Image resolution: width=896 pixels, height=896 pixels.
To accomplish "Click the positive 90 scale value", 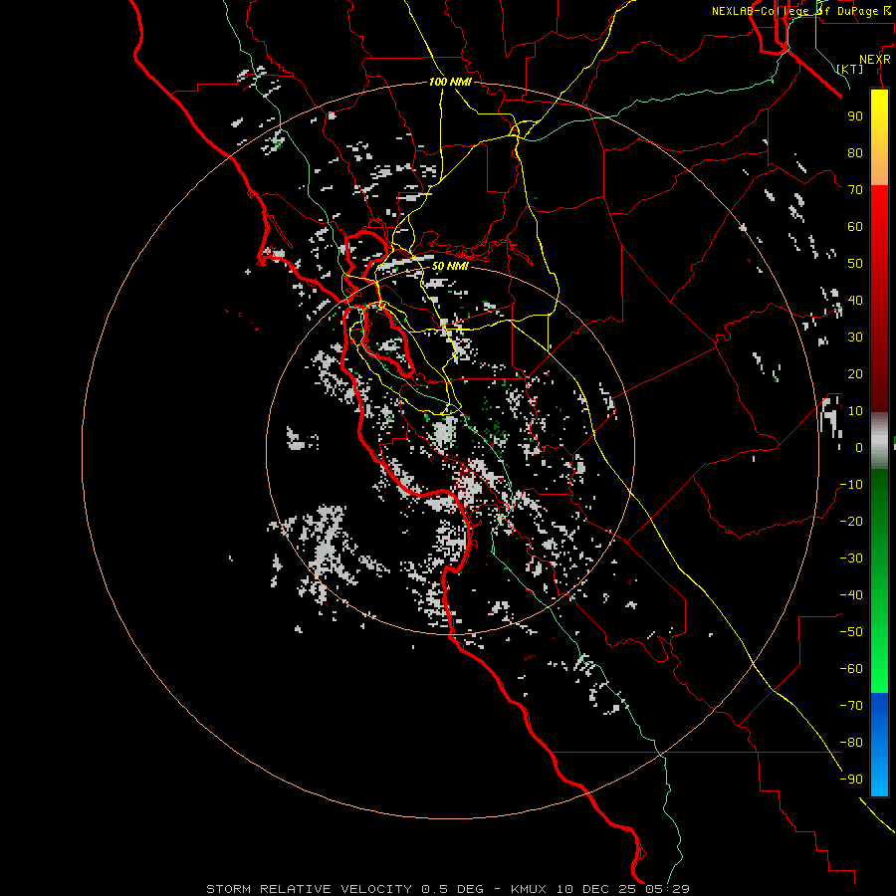I will (x=855, y=116).
